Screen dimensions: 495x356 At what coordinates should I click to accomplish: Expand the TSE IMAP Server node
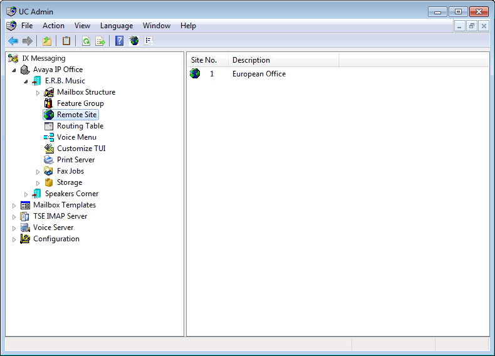click(14, 217)
